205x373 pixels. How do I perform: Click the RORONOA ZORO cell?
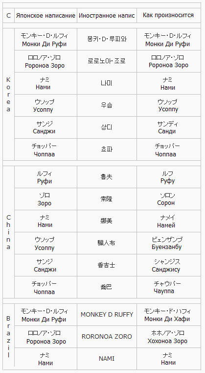107,337
